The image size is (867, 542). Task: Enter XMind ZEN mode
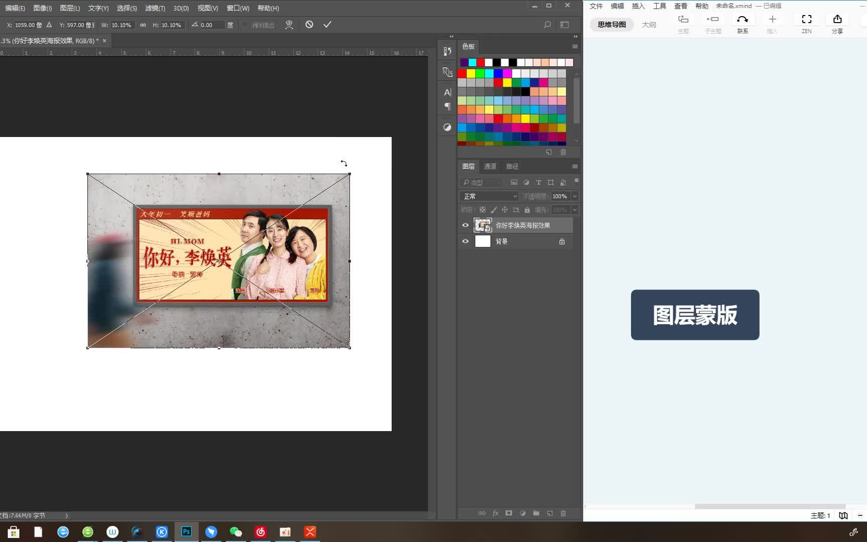[x=806, y=24]
